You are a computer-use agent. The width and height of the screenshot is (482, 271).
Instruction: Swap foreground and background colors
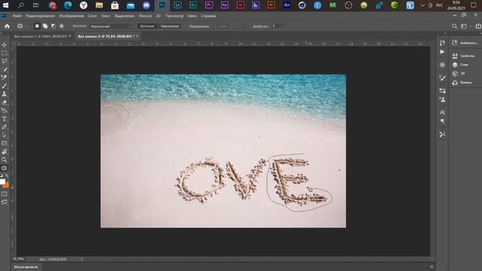7,175
